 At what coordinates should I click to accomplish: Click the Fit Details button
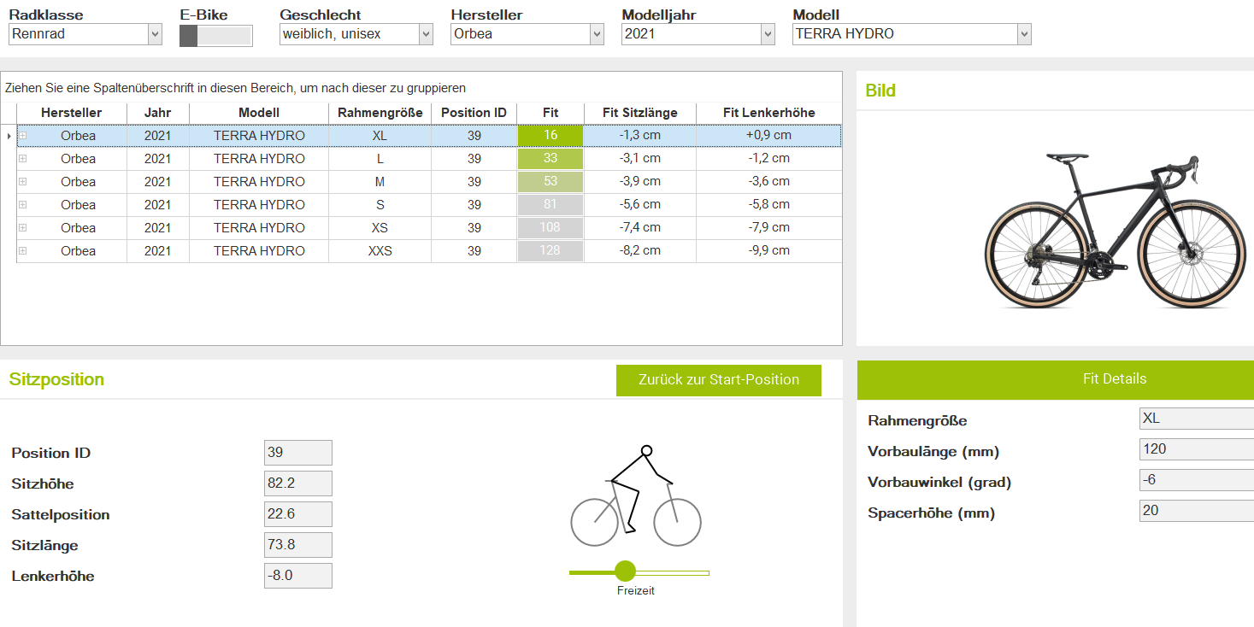pyautogui.click(x=1113, y=379)
